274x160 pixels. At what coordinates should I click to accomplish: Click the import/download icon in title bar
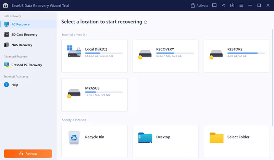click(232, 5)
